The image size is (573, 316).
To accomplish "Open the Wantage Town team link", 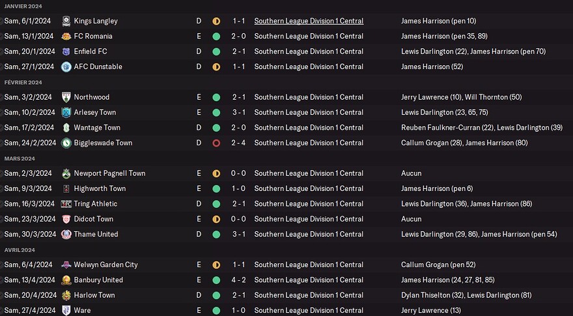I will click(97, 128).
